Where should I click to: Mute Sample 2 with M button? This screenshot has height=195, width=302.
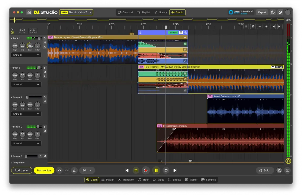click(x=45, y=131)
